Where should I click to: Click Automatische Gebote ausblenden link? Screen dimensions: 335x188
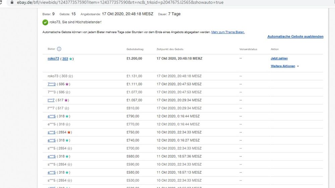click(x=295, y=36)
